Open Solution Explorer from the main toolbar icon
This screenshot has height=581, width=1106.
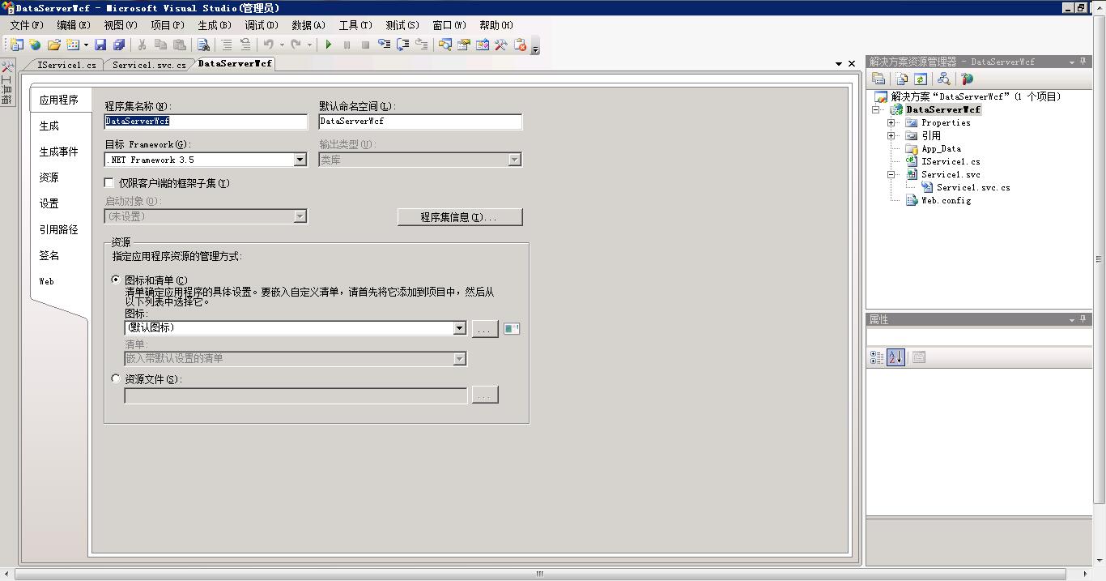click(445, 45)
